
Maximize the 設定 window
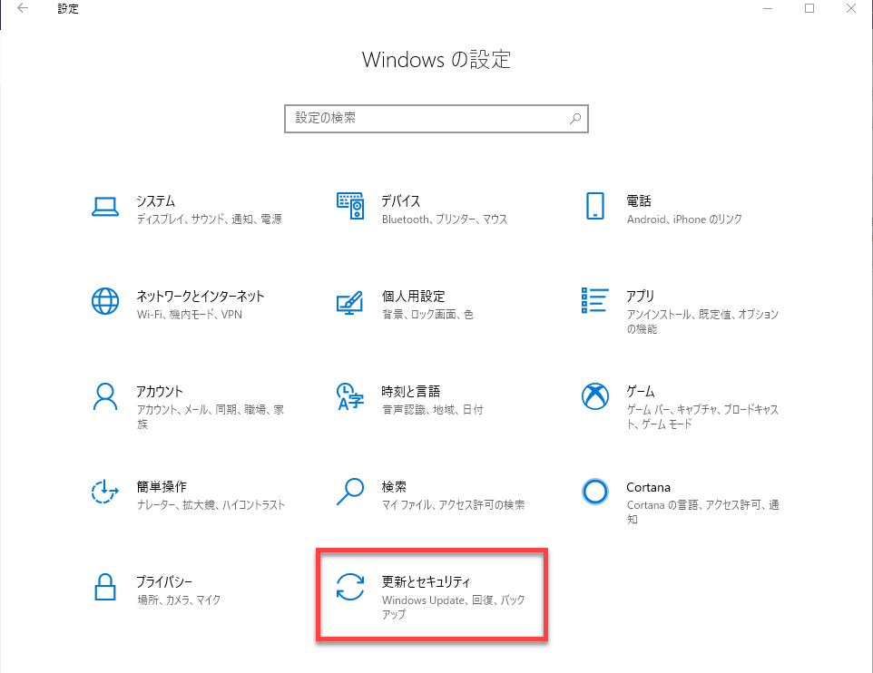click(809, 9)
